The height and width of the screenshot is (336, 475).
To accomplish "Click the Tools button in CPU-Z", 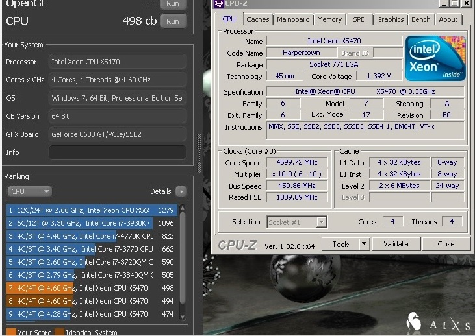I will pyautogui.click(x=340, y=244).
